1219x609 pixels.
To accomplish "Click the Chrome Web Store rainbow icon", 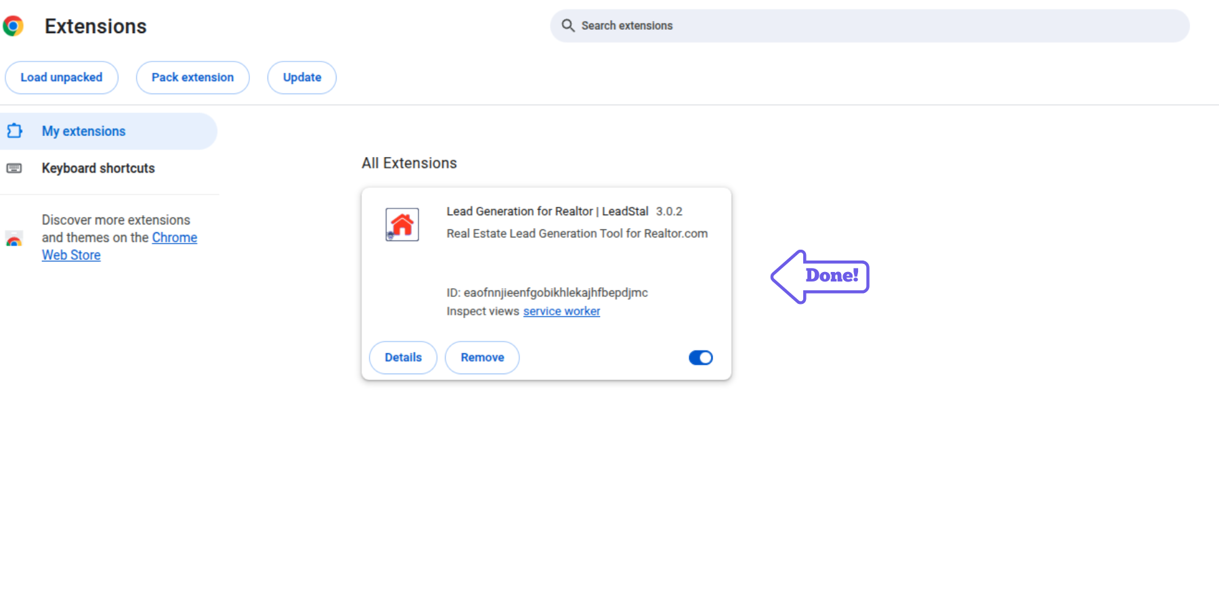I will click(x=14, y=238).
